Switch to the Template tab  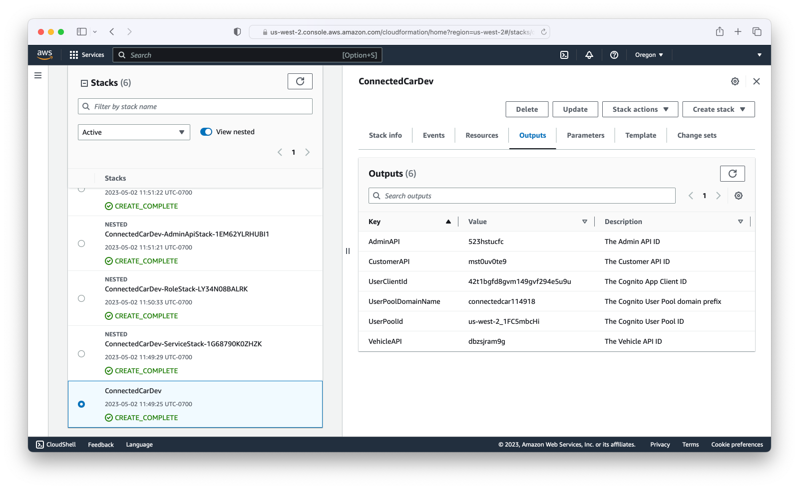pos(641,135)
